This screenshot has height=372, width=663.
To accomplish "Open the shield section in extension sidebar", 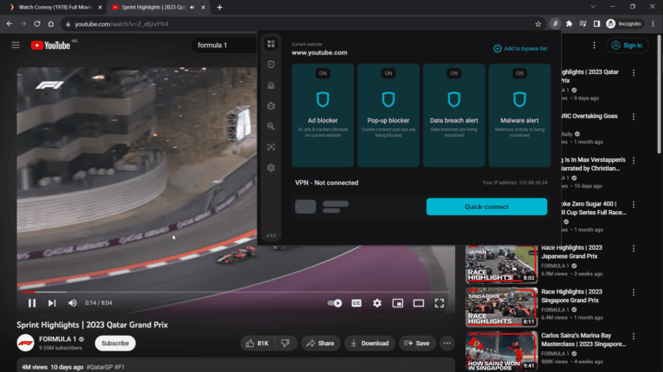I will [271, 64].
